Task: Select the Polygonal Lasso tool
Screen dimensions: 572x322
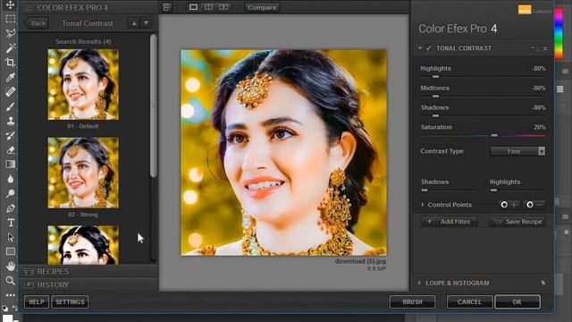Action: 10,33
